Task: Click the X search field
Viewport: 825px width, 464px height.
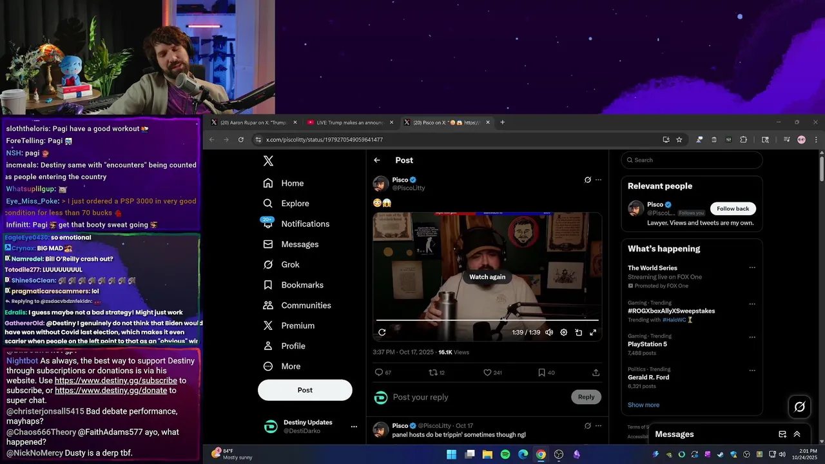Action: pyautogui.click(x=692, y=160)
